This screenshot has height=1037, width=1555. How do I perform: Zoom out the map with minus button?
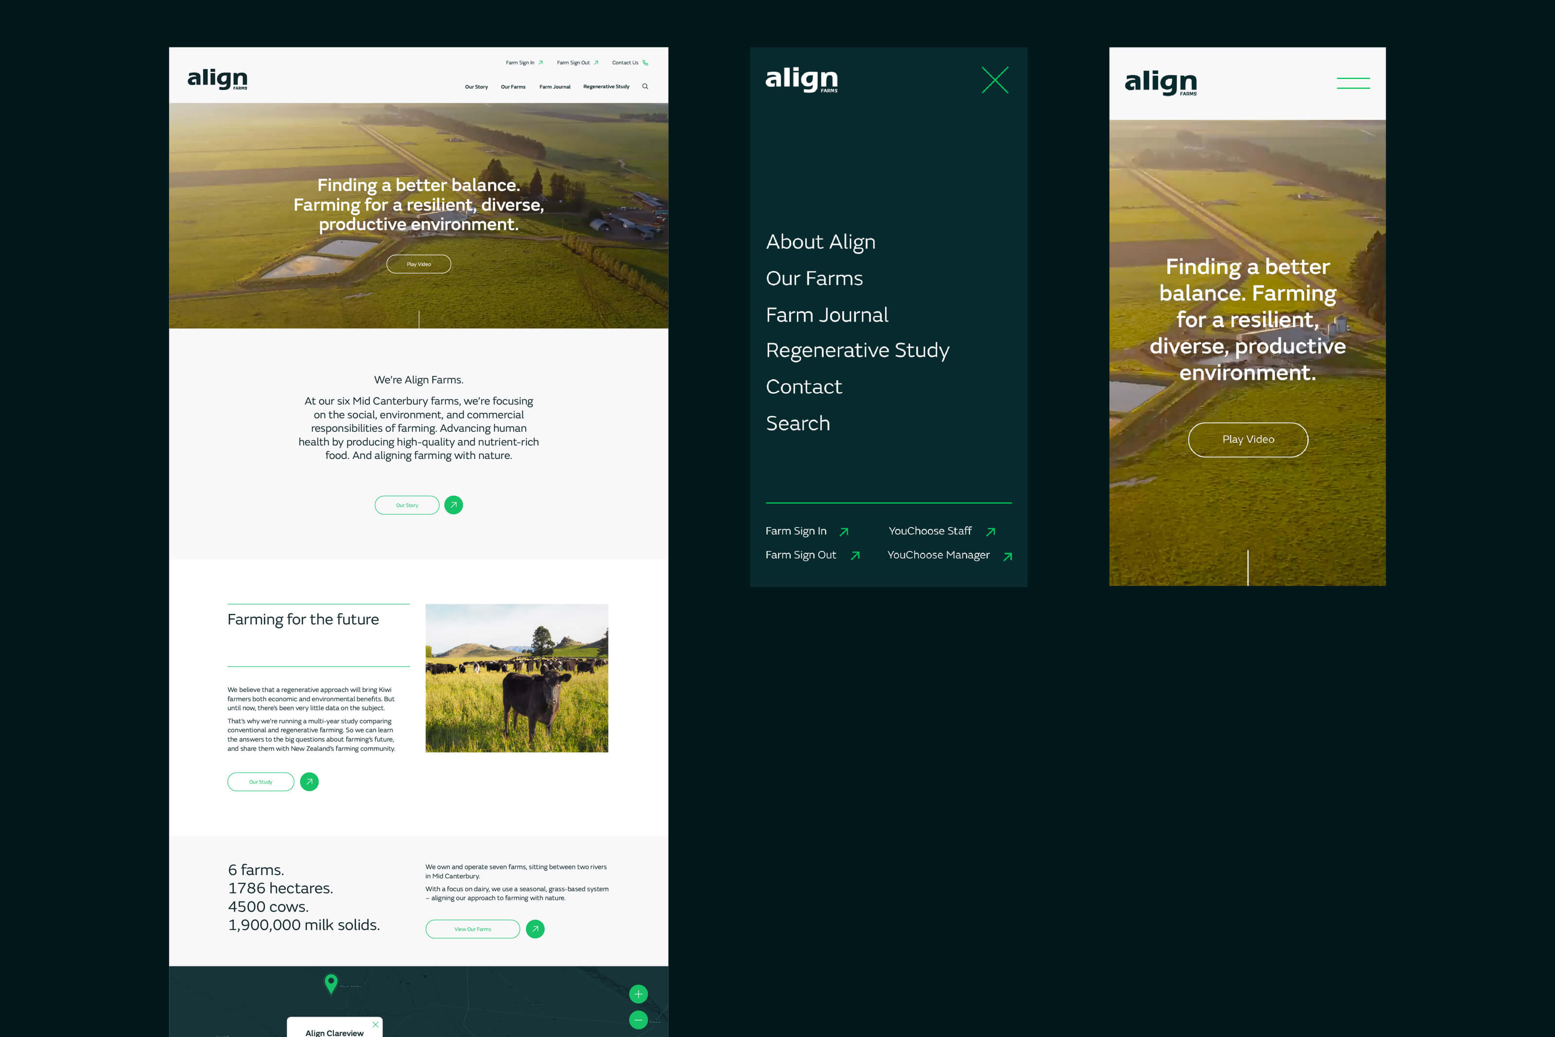click(x=639, y=1020)
